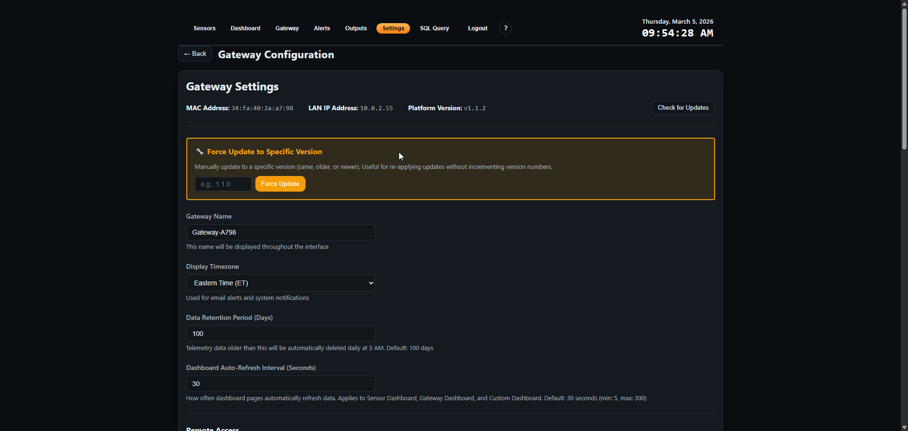
Task: Click the question mark help icon
Action: [x=506, y=28]
